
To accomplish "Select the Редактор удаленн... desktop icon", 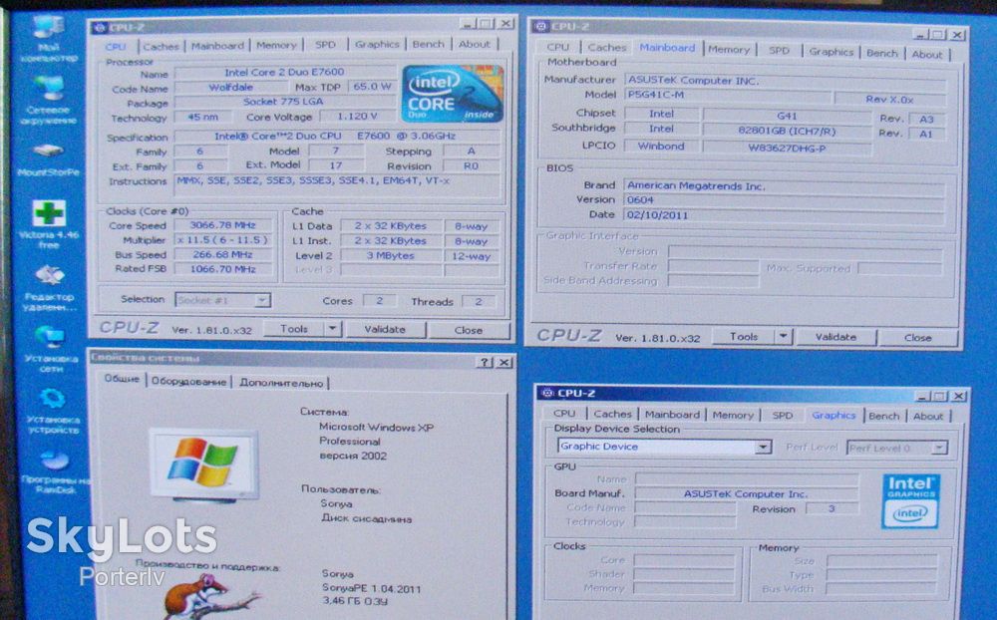I will 49,289.
